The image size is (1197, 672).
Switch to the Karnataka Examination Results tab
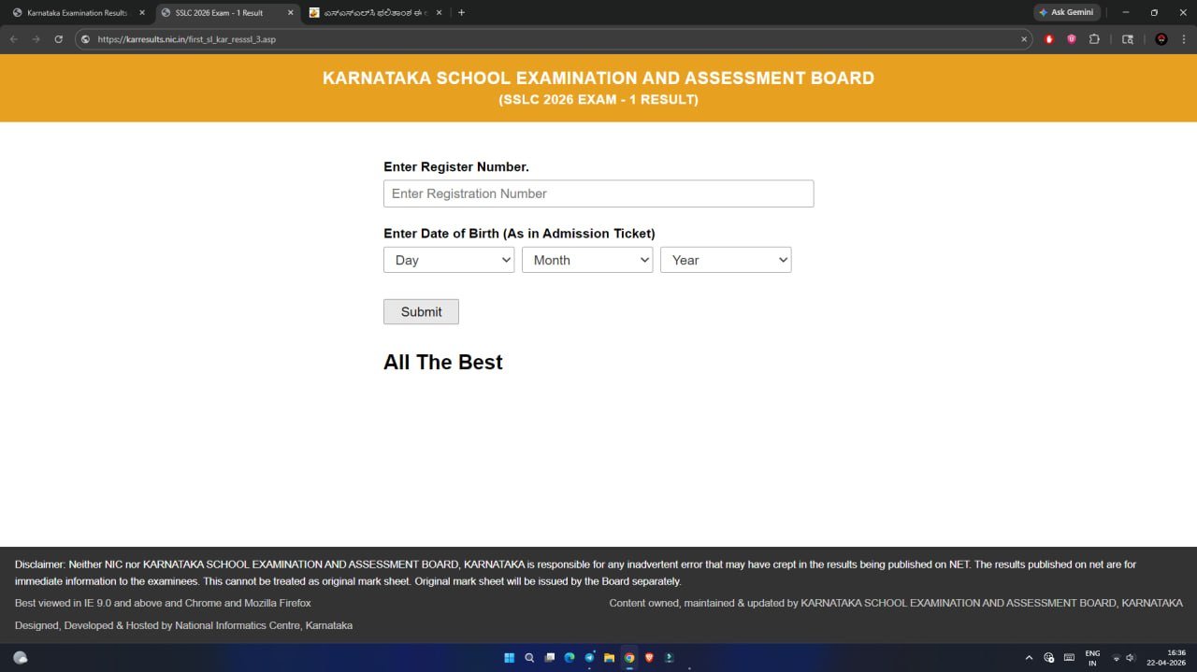point(75,13)
